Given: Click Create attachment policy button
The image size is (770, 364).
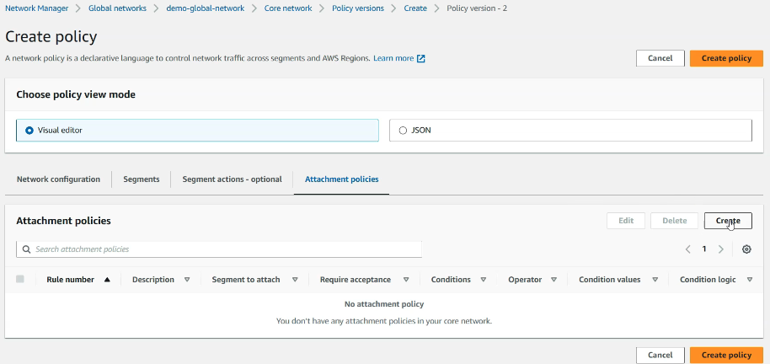Looking at the screenshot, I should tap(727, 221).
